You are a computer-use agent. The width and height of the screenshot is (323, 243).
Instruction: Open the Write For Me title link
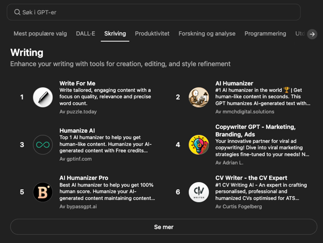77,83
